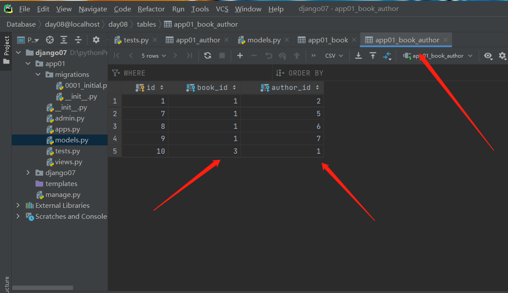Click author_id cell with value 7

tap(282, 138)
